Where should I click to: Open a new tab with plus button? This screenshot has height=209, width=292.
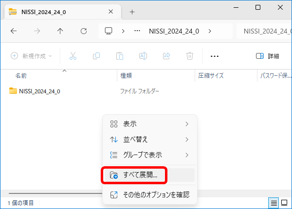tap(132, 12)
